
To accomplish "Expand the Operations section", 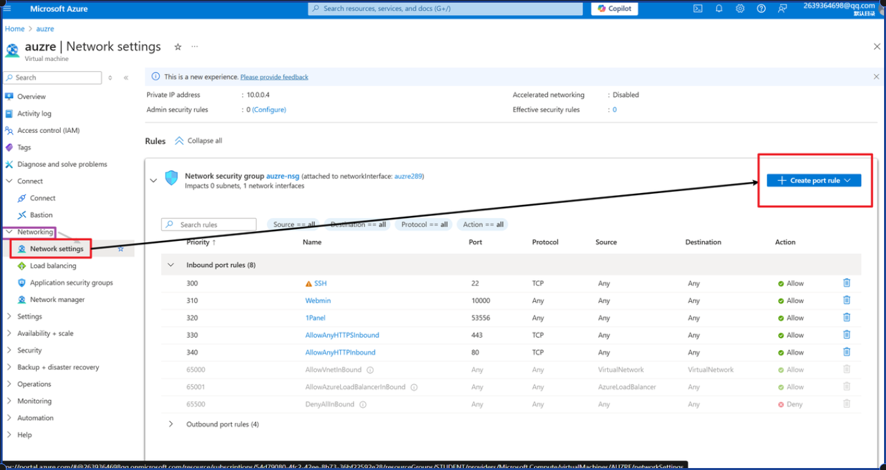I will click(x=9, y=384).
